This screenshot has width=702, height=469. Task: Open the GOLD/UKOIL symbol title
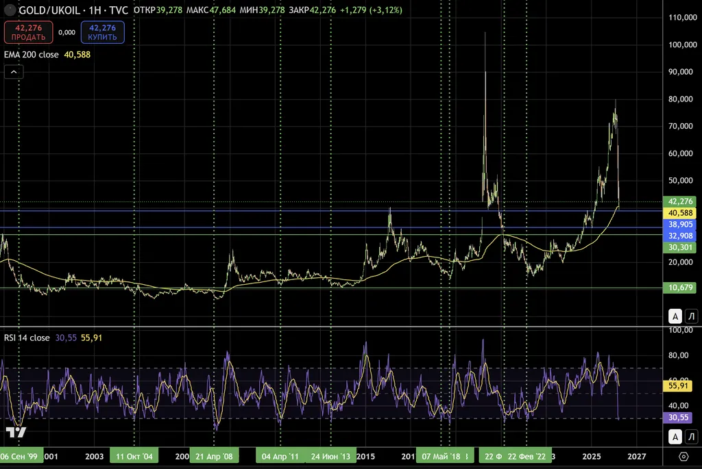pyautogui.click(x=73, y=10)
